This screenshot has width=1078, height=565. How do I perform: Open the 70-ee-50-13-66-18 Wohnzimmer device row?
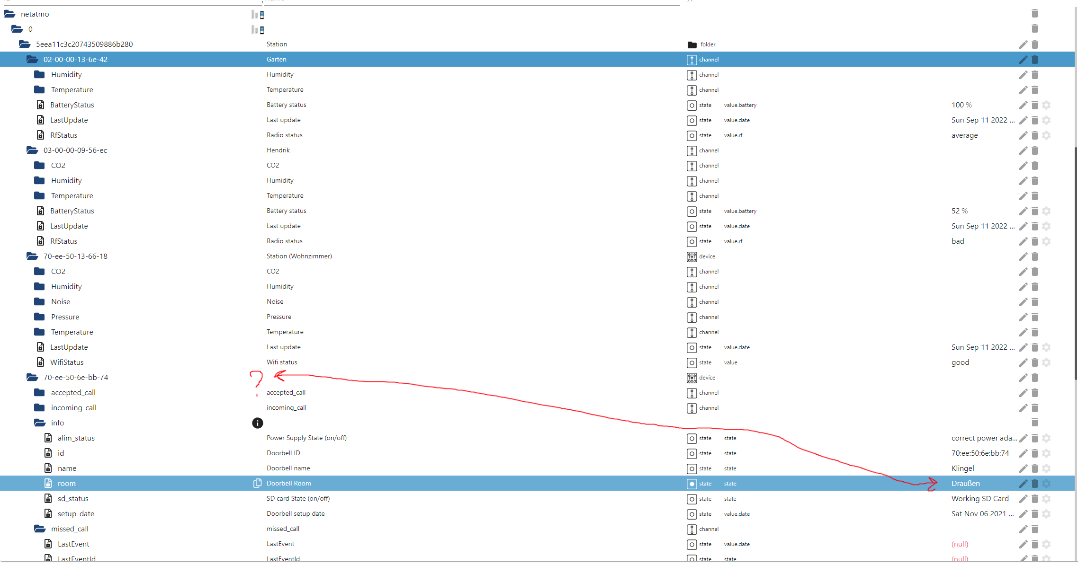pos(75,256)
